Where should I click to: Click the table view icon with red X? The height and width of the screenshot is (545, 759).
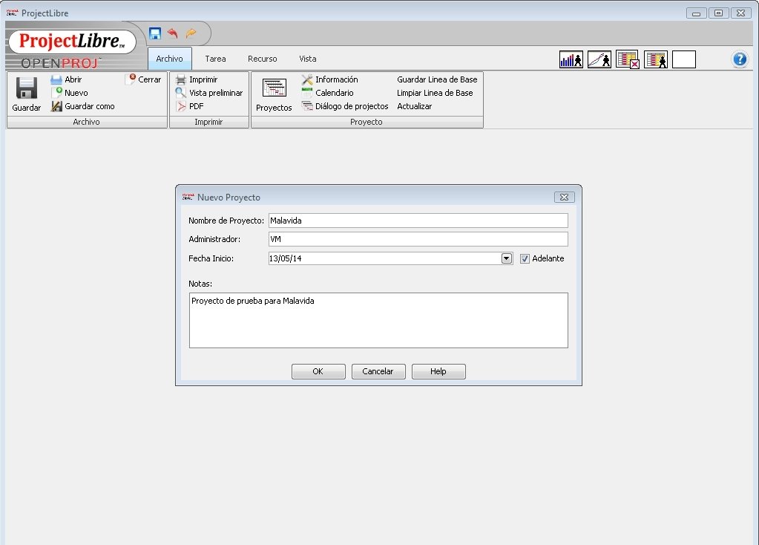pos(628,59)
